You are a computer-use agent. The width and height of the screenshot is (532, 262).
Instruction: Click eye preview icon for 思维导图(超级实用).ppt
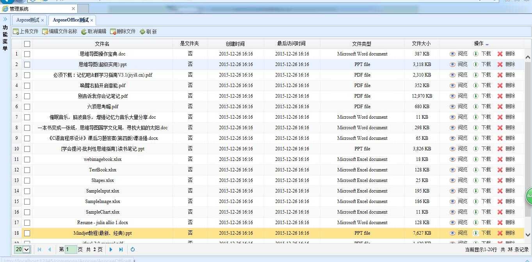[452, 64]
